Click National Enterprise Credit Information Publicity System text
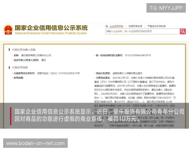This screenshot has height=151, width=189. click(x=51, y=33)
